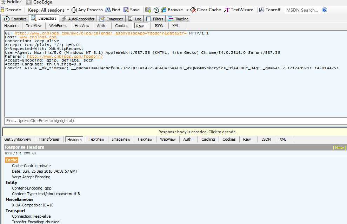347x224 pixels.
Task: Select 'Cache-Control: private' header row
Action: [x=31, y=166]
